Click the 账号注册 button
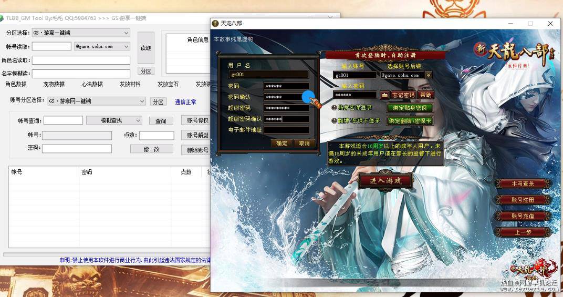This screenshot has height=297, width=563. [x=523, y=200]
